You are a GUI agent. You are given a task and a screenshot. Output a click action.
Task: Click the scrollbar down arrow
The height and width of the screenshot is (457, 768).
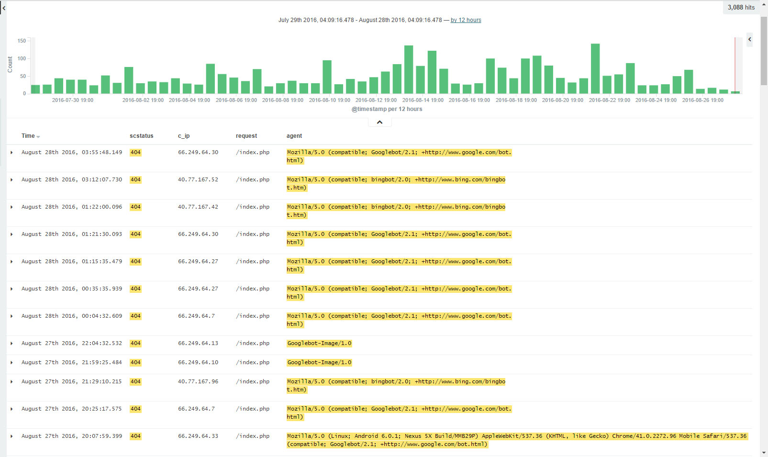click(764, 453)
